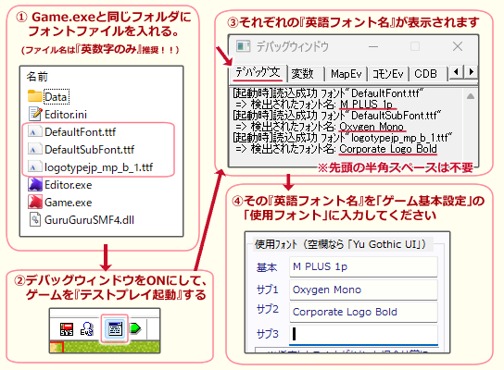
Task: Select the DefaultFont.ttf font file icon
Action: [x=34, y=131]
